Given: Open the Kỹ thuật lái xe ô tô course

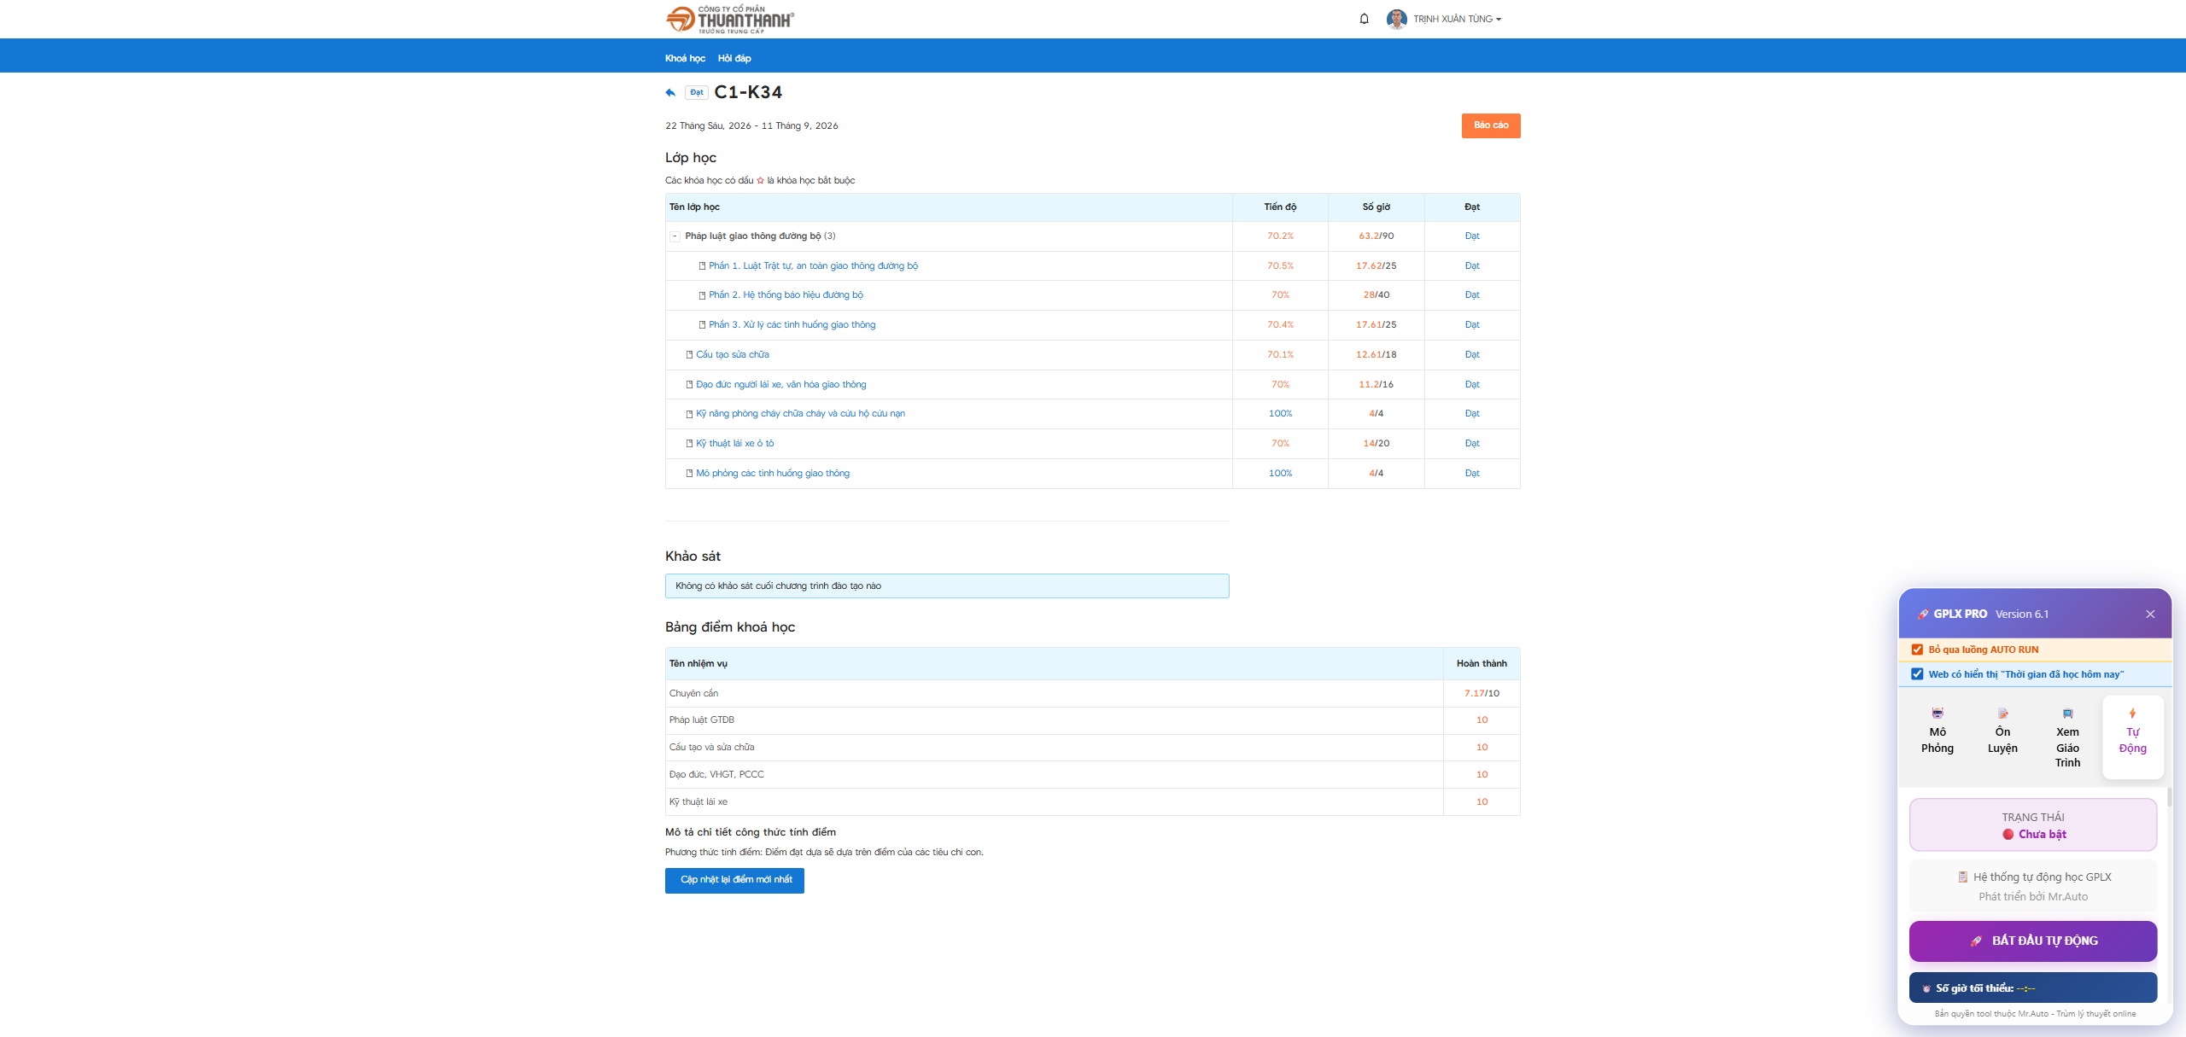Looking at the screenshot, I should (734, 443).
